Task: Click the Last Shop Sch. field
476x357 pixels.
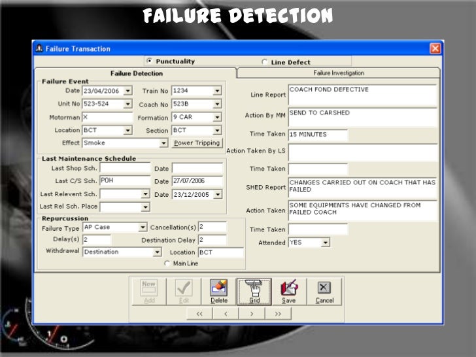Action: [125, 168]
